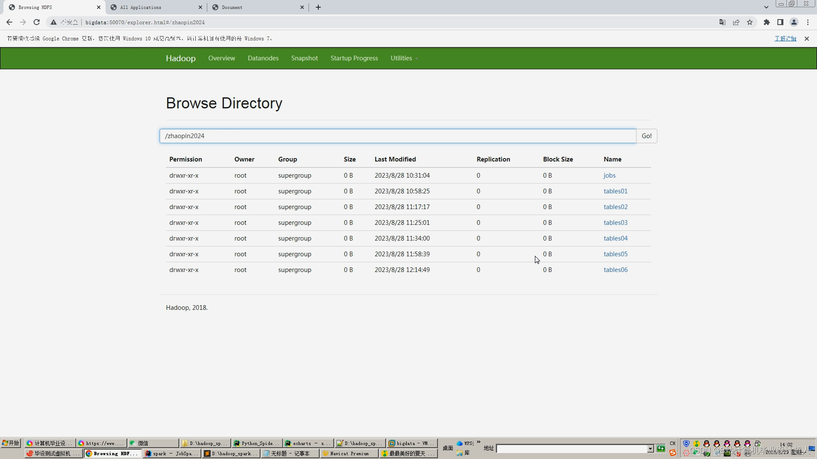Open the tables03 directory link
The image size is (817, 459).
tap(615, 223)
